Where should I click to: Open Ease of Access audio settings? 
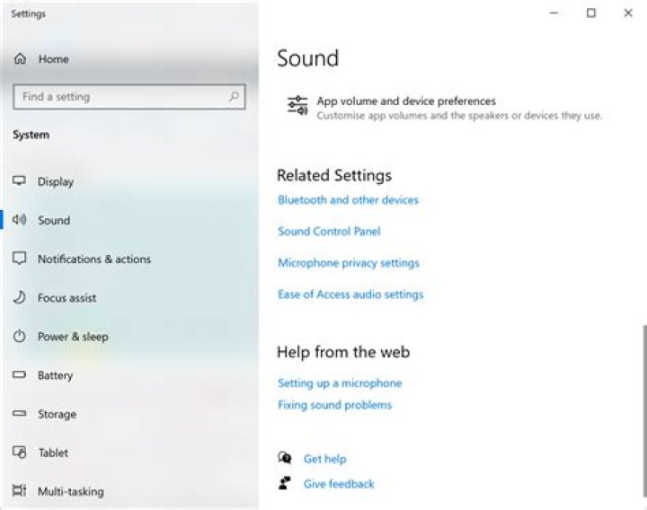coord(350,295)
